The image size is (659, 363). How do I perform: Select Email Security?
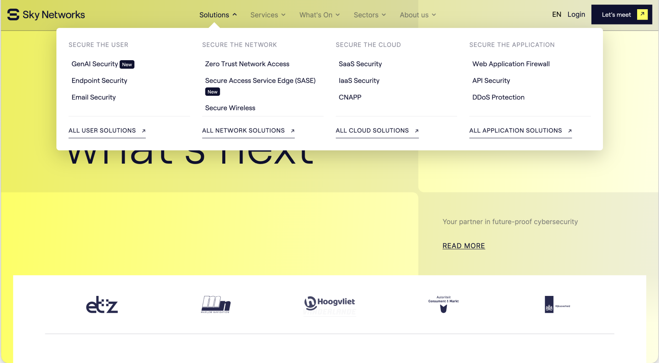tap(94, 97)
